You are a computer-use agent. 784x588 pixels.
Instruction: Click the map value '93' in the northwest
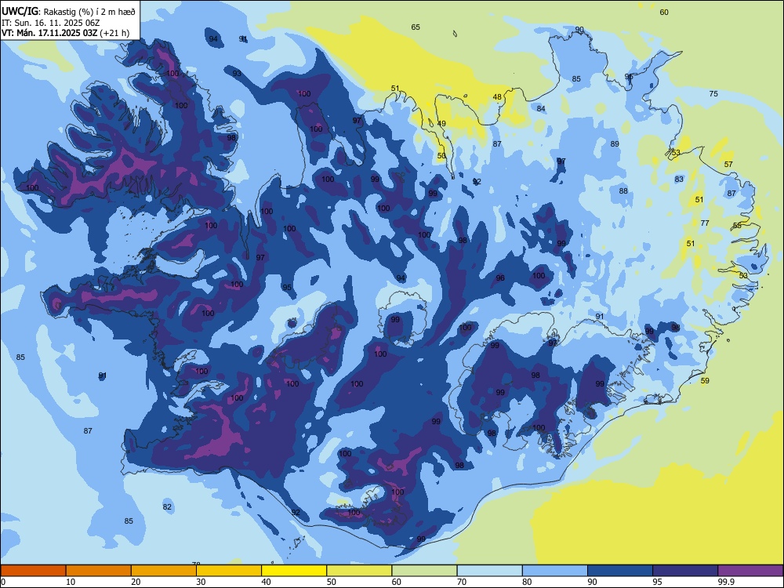point(237,73)
